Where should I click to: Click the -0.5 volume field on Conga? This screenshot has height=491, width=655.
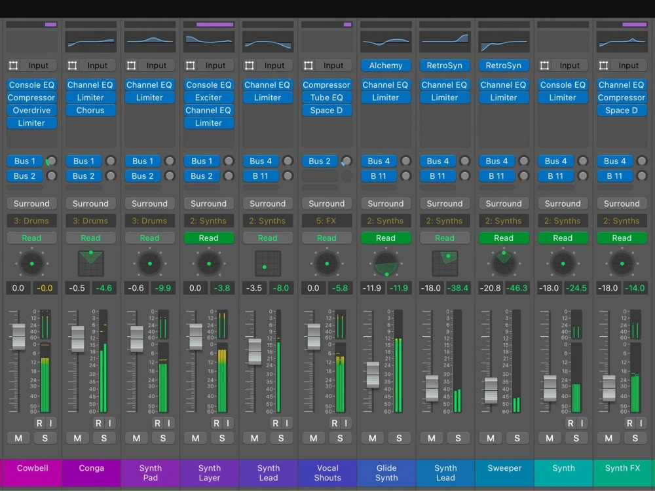click(x=77, y=288)
